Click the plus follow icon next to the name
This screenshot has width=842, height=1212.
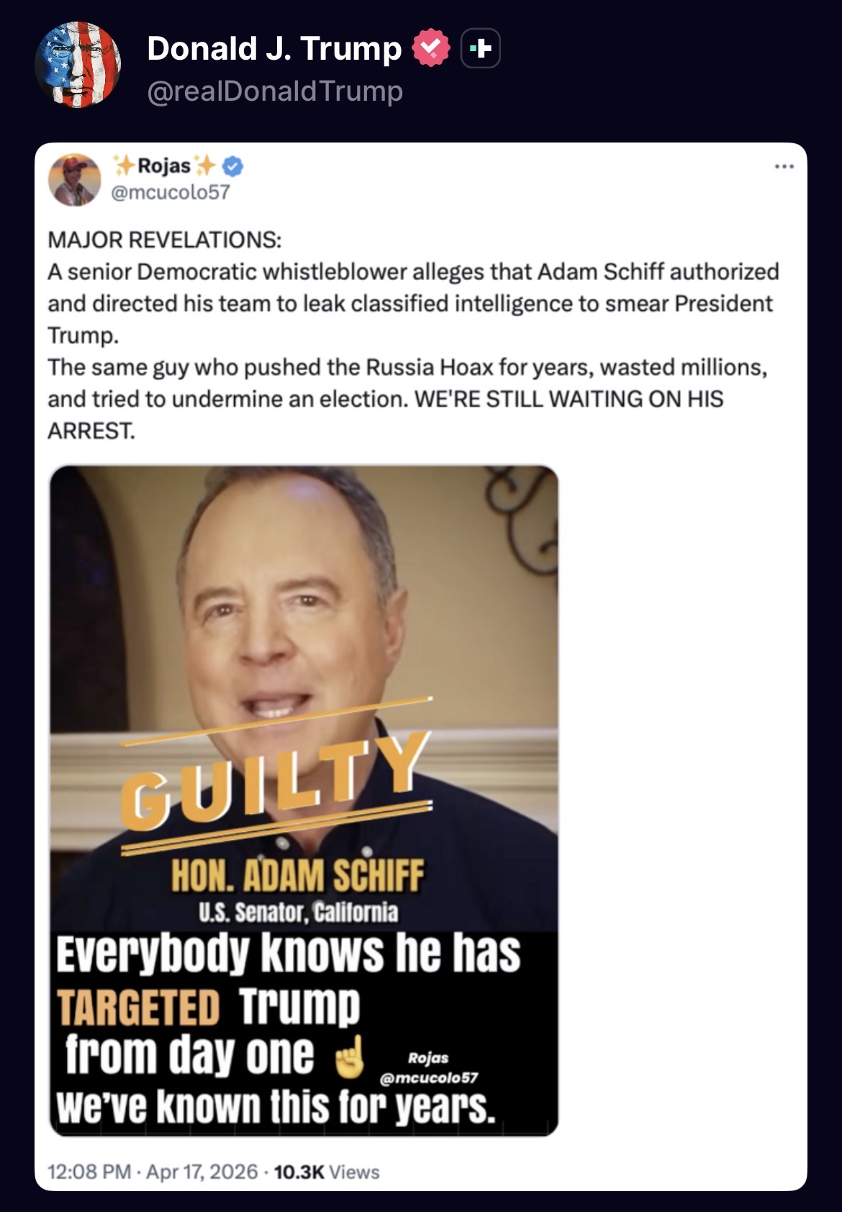pos(480,48)
